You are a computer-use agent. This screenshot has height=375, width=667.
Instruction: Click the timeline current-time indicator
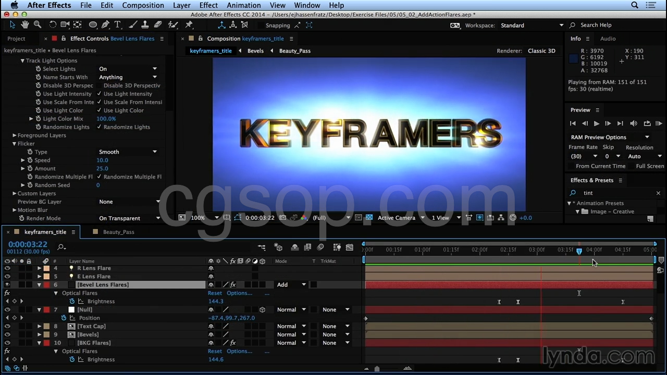579,251
